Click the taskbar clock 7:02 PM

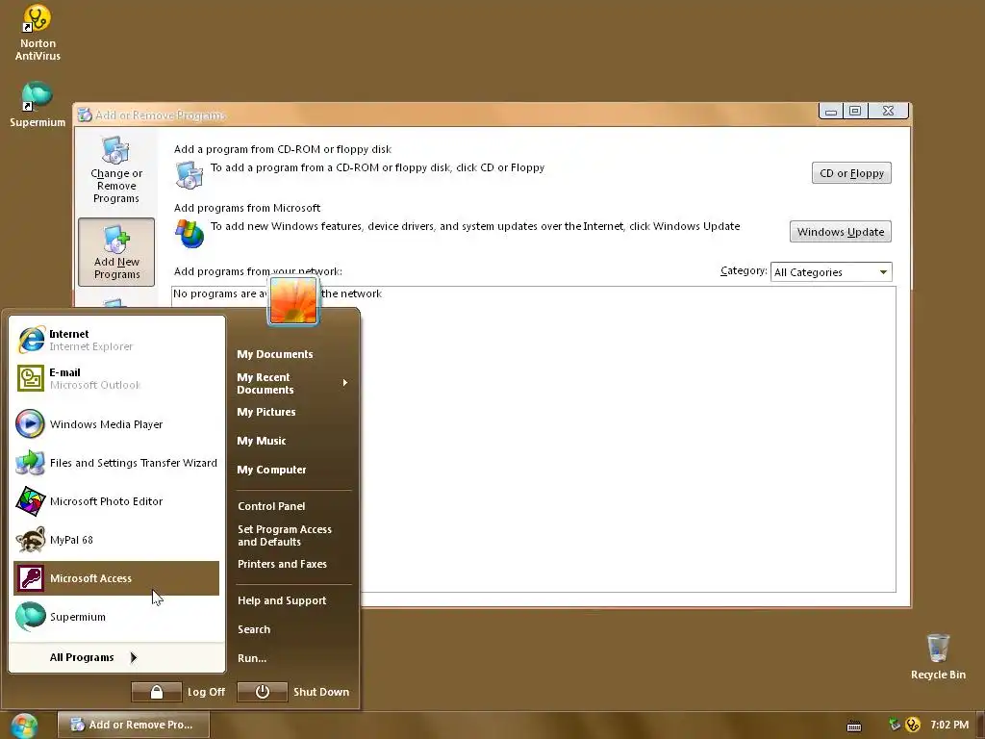pos(949,725)
